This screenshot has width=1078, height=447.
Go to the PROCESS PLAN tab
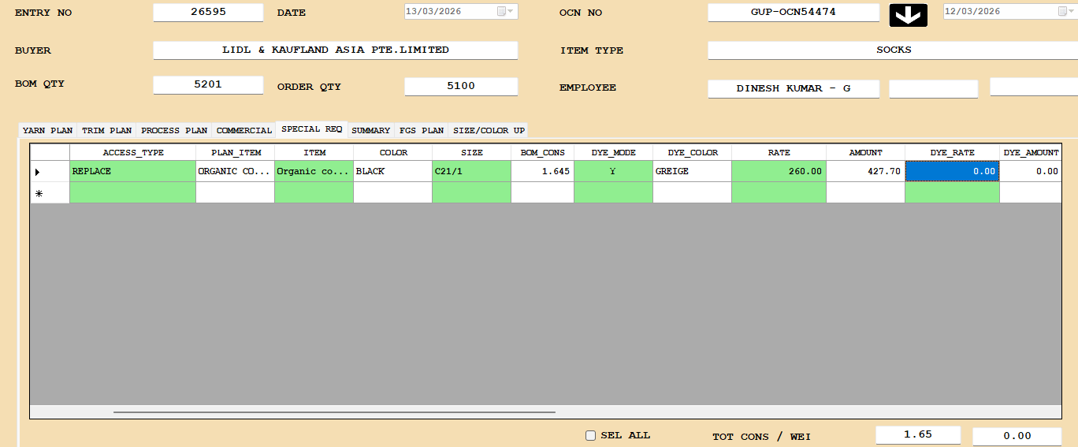(174, 130)
